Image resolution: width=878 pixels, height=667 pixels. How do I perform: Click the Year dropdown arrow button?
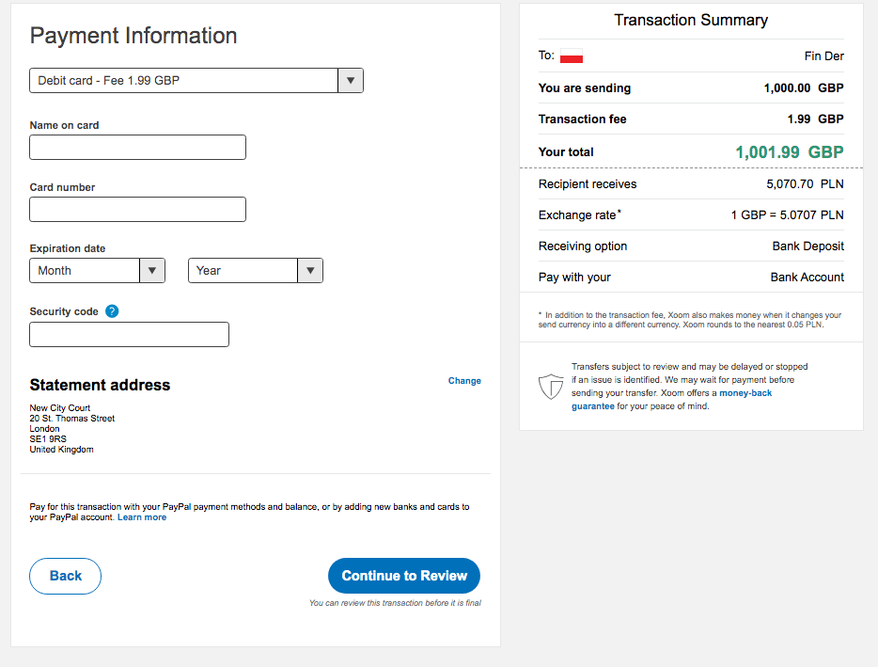point(310,271)
